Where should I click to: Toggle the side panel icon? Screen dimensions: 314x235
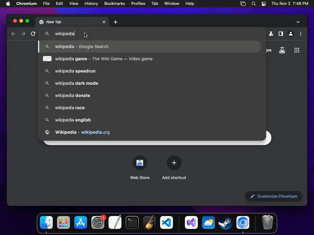[x=281, y=34]
